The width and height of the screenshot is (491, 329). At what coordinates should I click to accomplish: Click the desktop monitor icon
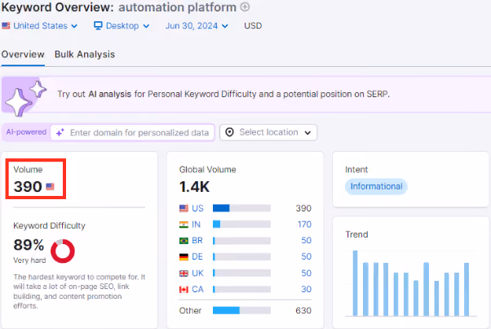click(98, 25)
